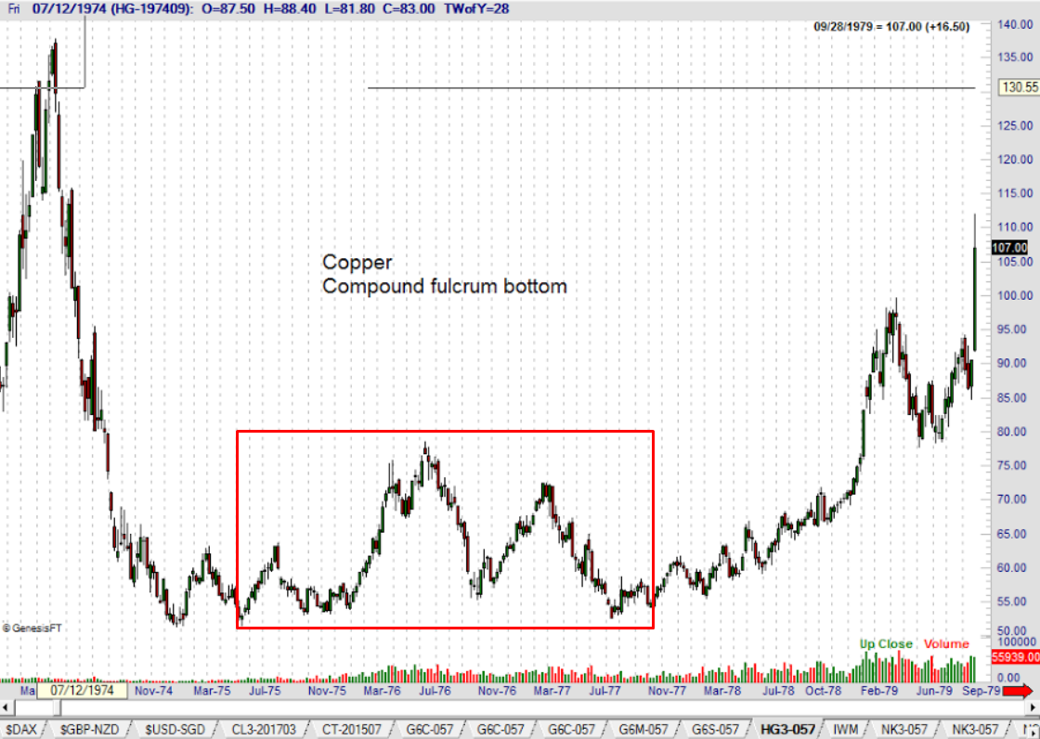Click the '09/28/1979 = 107.00 (+16.50)' readout
Image resolution: width=1040 pixels, height=739 pixels.
click(x=891, y=27)
